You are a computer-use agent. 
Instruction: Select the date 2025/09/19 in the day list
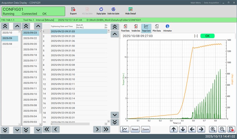[x=30, y=49]
